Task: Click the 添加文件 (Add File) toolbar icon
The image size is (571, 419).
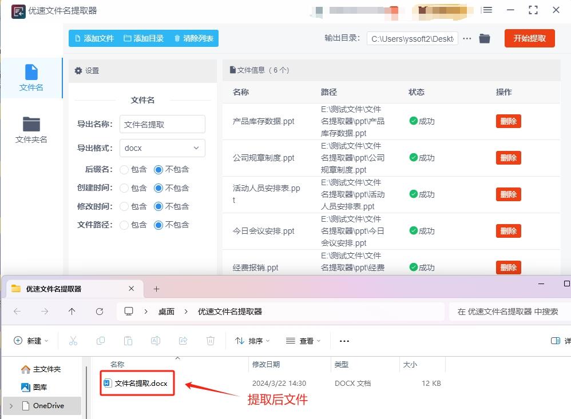Action: (78, 38)
